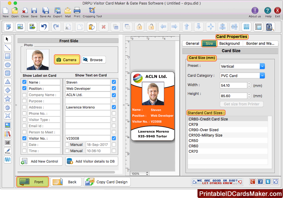
Task: Select the arrow pointer tool
Action: pos(7,39)
